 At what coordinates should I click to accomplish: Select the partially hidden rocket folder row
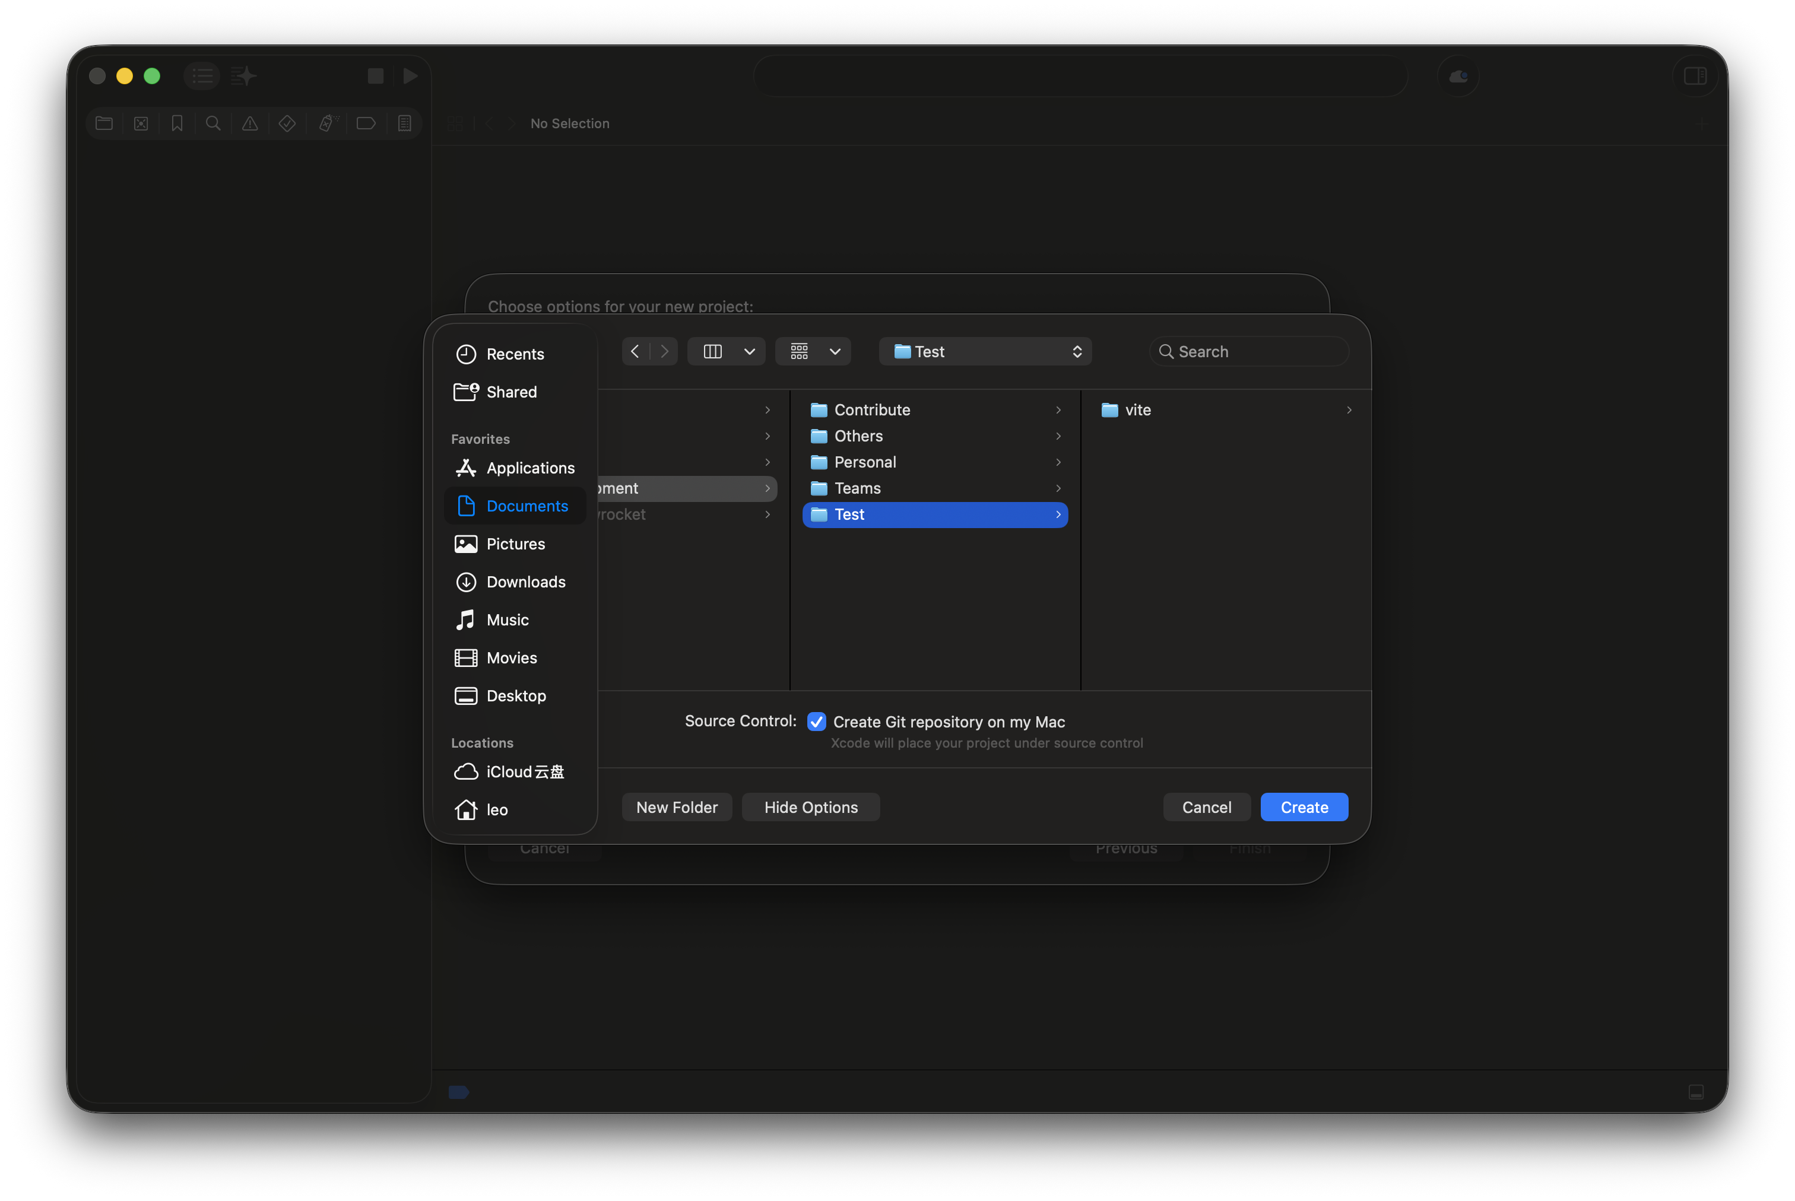click(687, 514)
